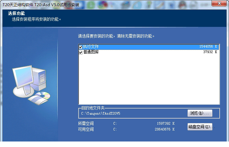
Task: Select the 普通图库 row label
Action: [x=91, y=52]
